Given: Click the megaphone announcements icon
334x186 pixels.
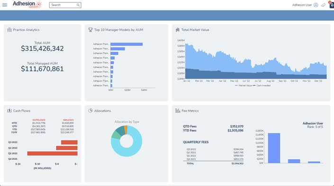Looking at the screenshot, I should (324, 5).
